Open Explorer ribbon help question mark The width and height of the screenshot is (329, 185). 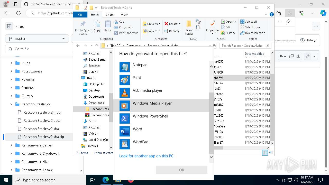(x=271, y=15)
